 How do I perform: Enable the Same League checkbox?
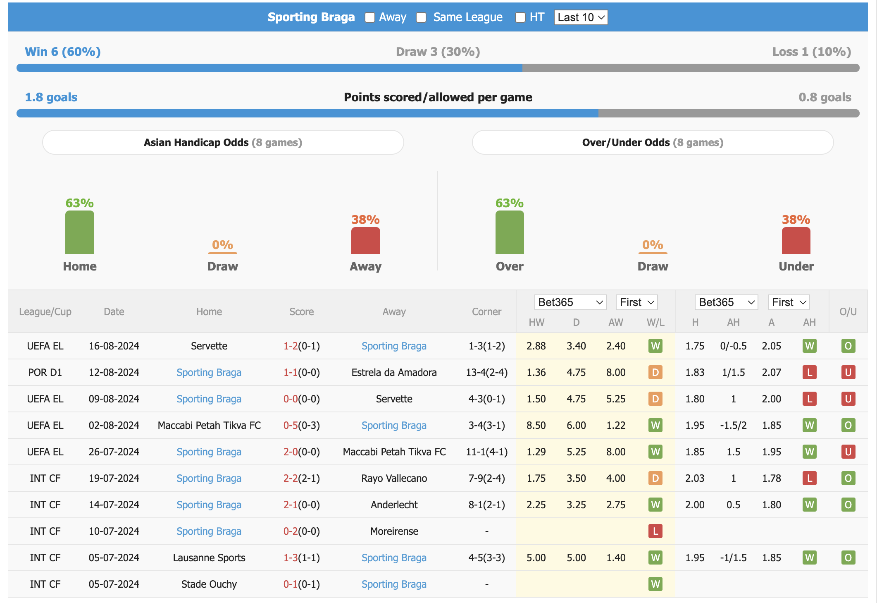(x=421, y=17)
